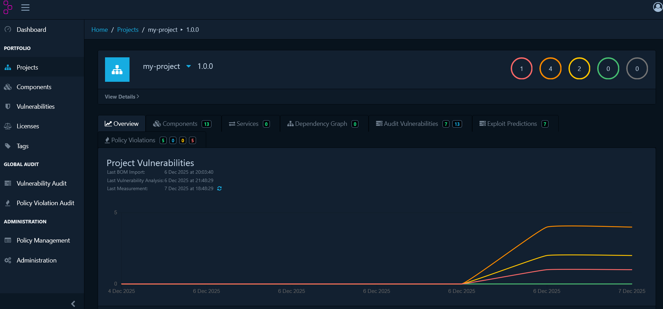Expand View Details chevron
This screenshot has height=309, width=663.
[x=138, y=96]
